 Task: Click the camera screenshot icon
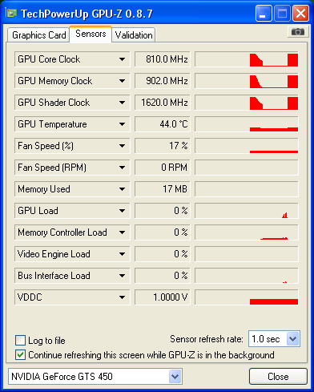(298, 32)
